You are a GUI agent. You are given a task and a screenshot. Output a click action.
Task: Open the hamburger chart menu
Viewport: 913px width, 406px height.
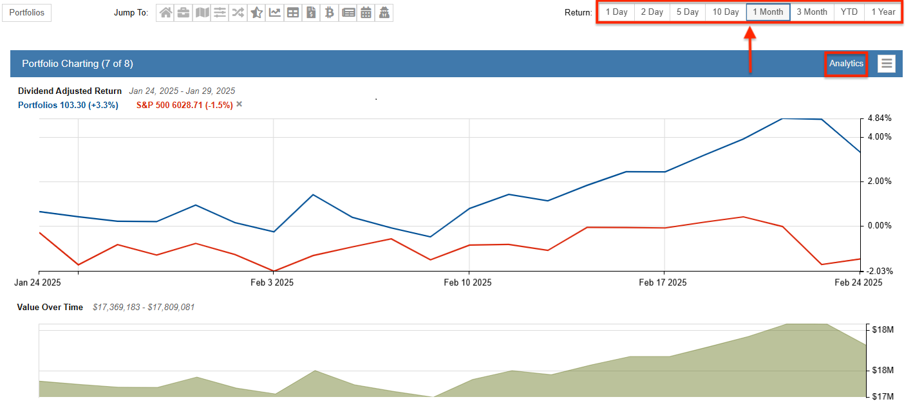click(x=887, y=63)
